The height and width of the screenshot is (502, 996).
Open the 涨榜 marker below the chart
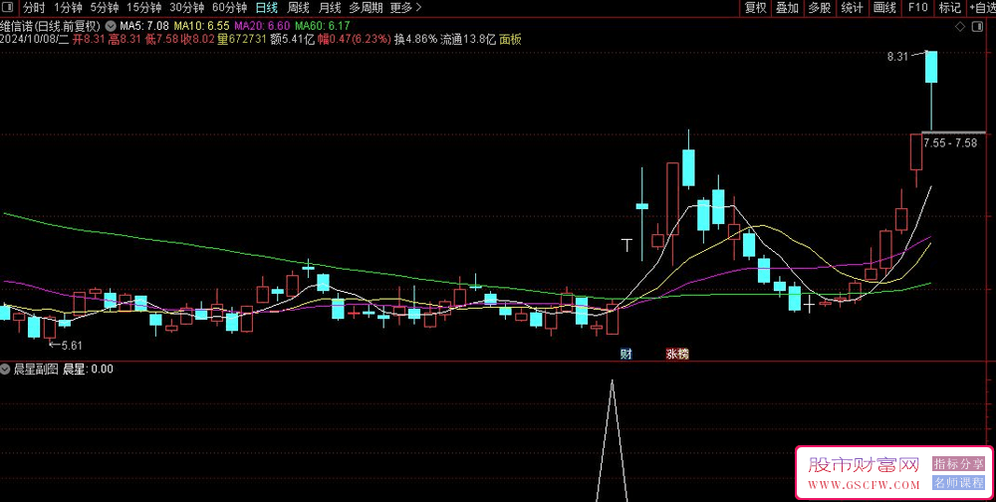point(677,354)
